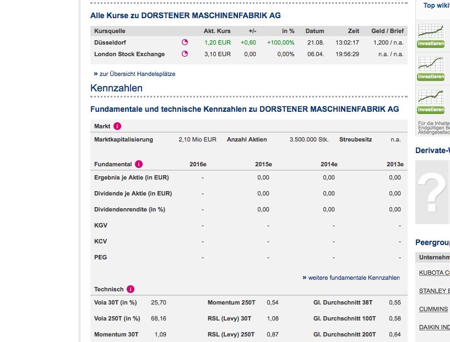Click the clock icon beside London Stock Exchange

click(184, 54)
